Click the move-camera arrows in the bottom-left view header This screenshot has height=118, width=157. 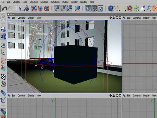111,96
